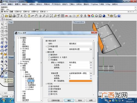Toggle the 显示灯光 checkbox
This screenshot has width=137, height=103.
49,94
